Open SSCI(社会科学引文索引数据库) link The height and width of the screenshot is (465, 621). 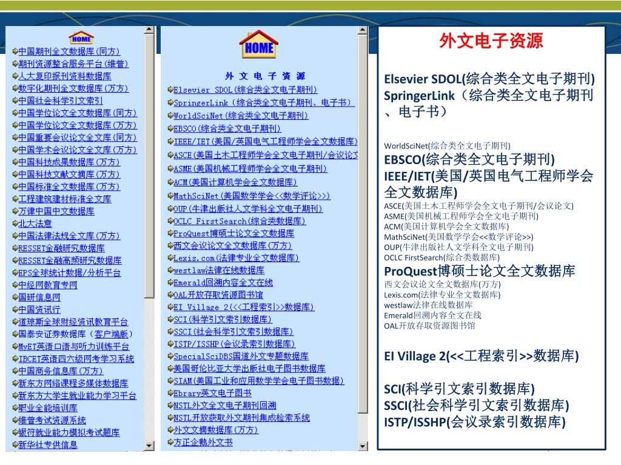coord(233,331)
